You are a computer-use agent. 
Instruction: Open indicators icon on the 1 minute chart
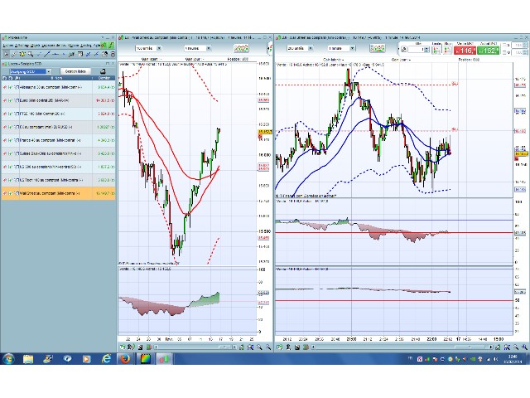(378, 48)
